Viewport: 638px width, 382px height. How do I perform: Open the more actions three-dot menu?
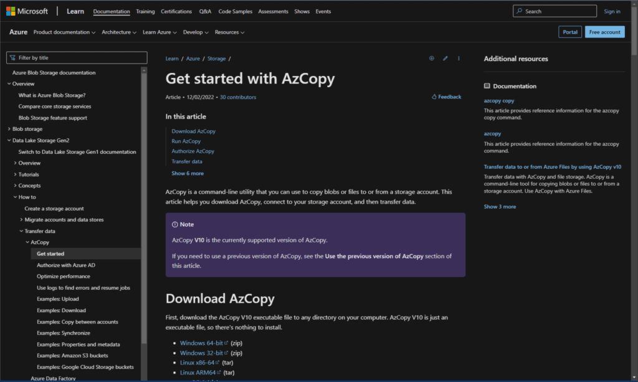point(459,58)
